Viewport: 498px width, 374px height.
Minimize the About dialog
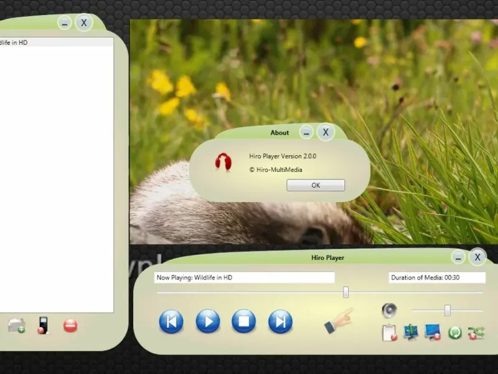[x=306, y=133]
